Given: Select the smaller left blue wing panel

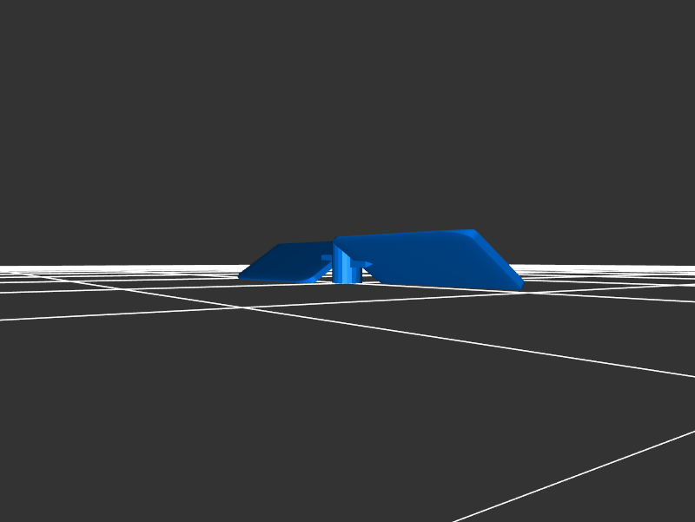Looking at the screenshot, I should [x=282, y=262].
